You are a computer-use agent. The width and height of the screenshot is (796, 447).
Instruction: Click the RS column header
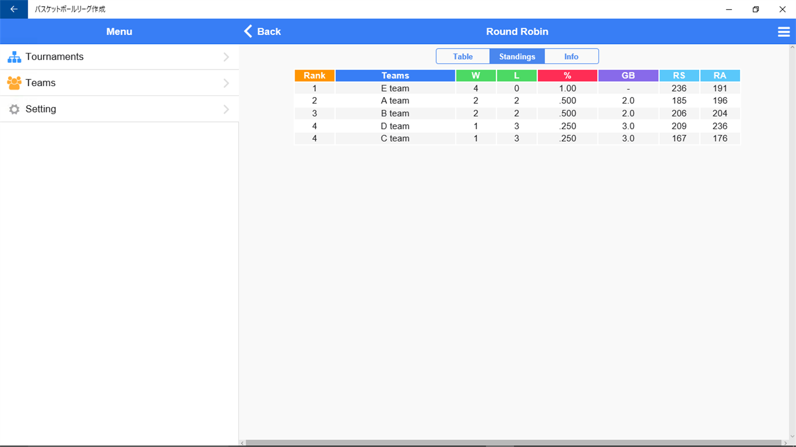pyautogui.click(x=679, y=76)
